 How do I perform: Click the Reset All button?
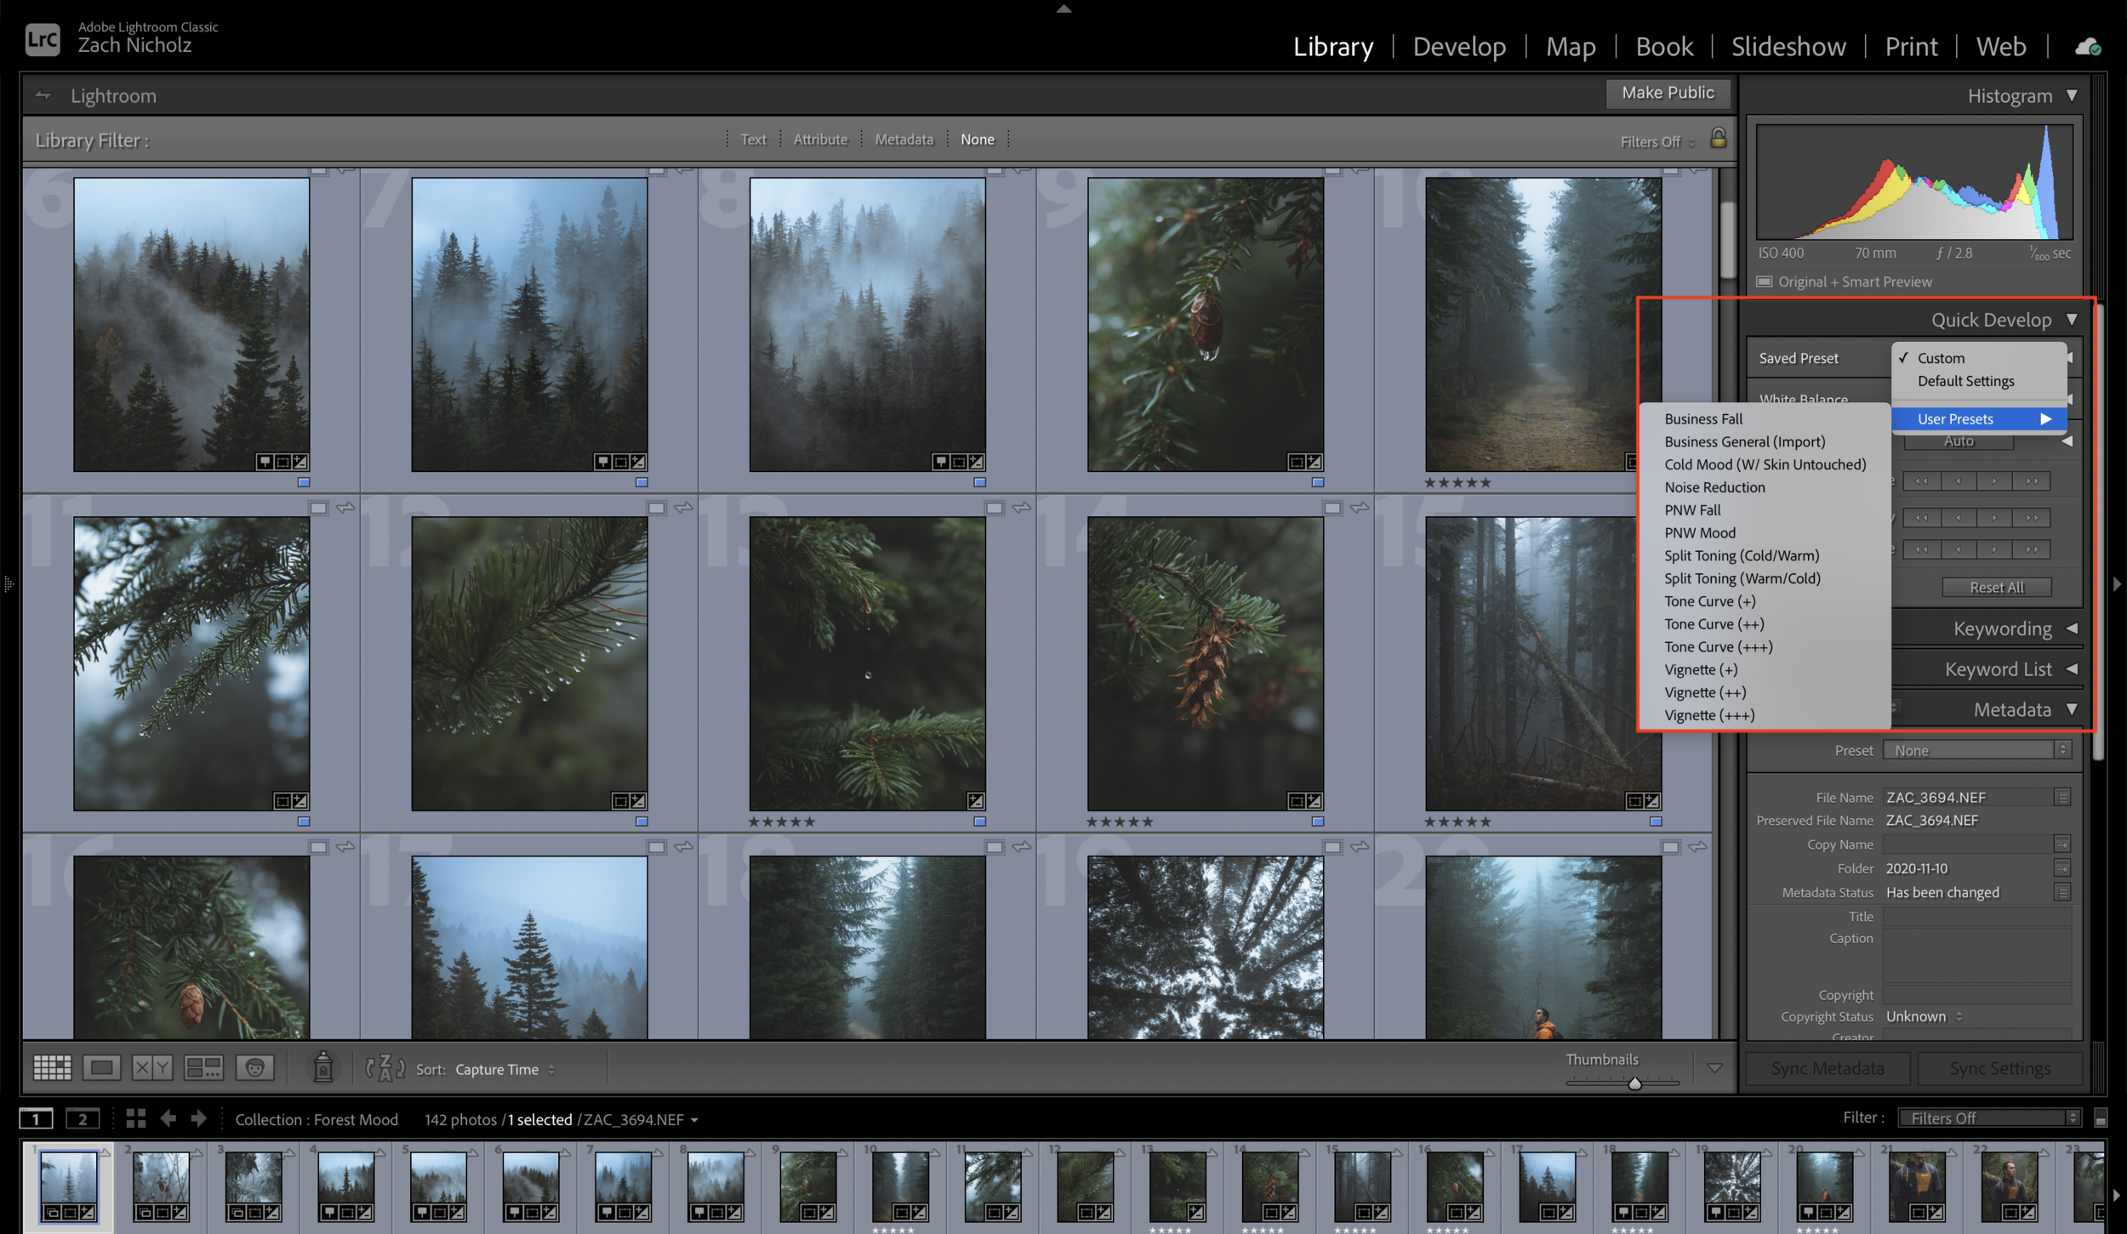(1996, 588)
